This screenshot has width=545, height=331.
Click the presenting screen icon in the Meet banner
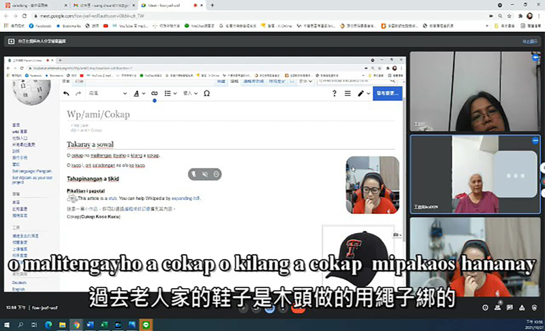11,41
